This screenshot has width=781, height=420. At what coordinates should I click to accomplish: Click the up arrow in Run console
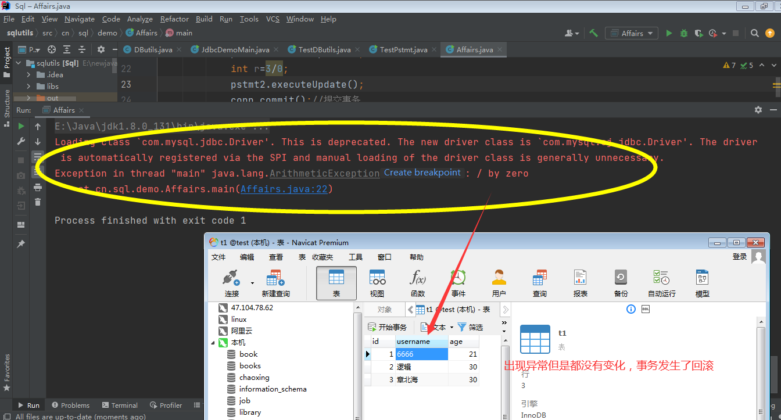click(x=38, y=126)
